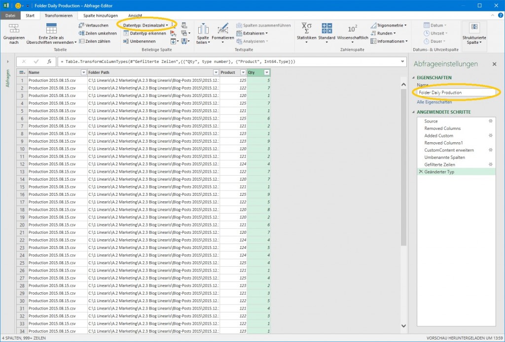
Task: Click the query Name input field
Action: pyautogui.click(x=456, y=92)
